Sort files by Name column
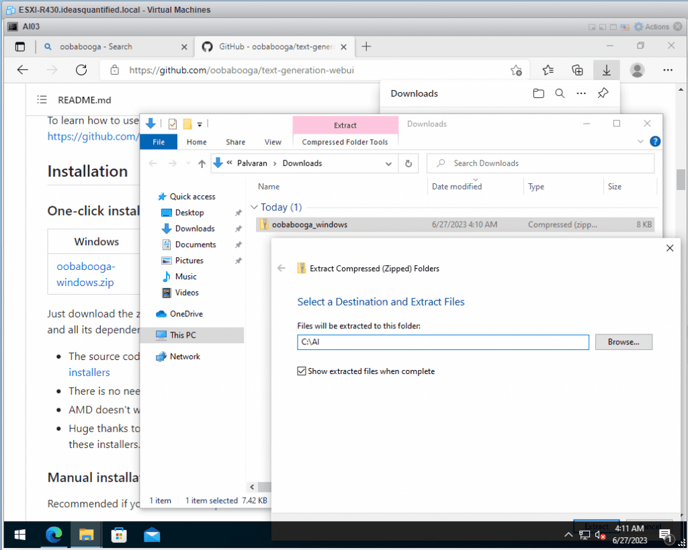688x550 pixels. 269,187
